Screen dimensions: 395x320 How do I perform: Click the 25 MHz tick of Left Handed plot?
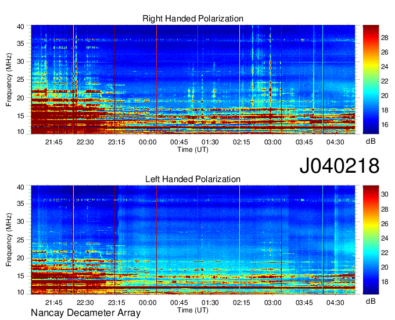20,240
